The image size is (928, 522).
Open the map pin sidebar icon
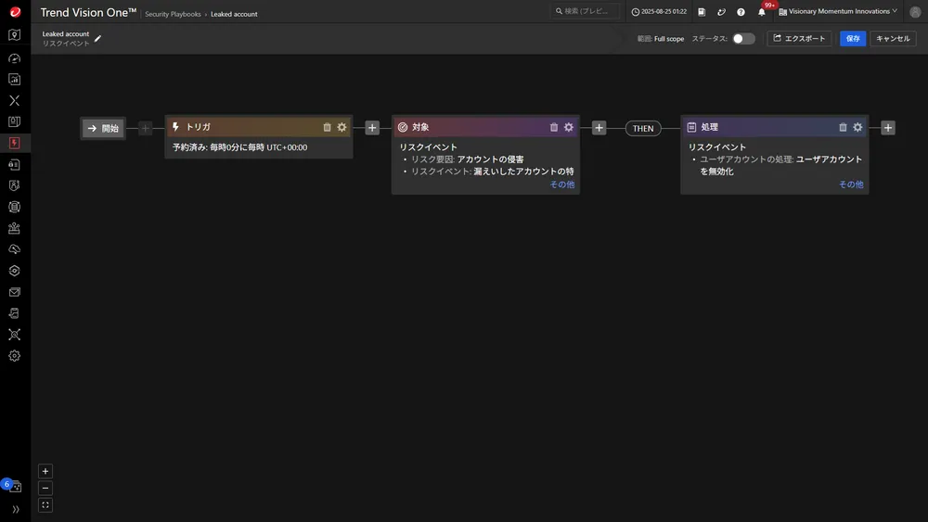pyautogui.click(x=14, y=35)
